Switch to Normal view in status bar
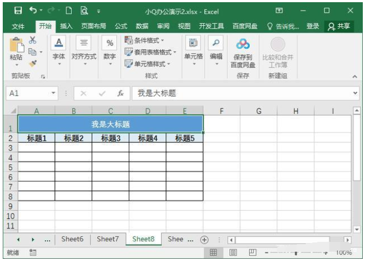365x261 pixels. (x=213, y=252)
